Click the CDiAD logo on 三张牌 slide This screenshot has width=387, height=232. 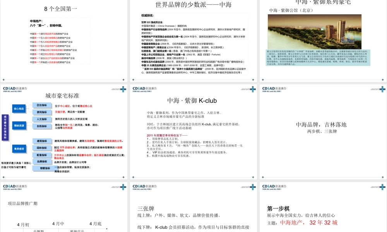coord(145,187)
